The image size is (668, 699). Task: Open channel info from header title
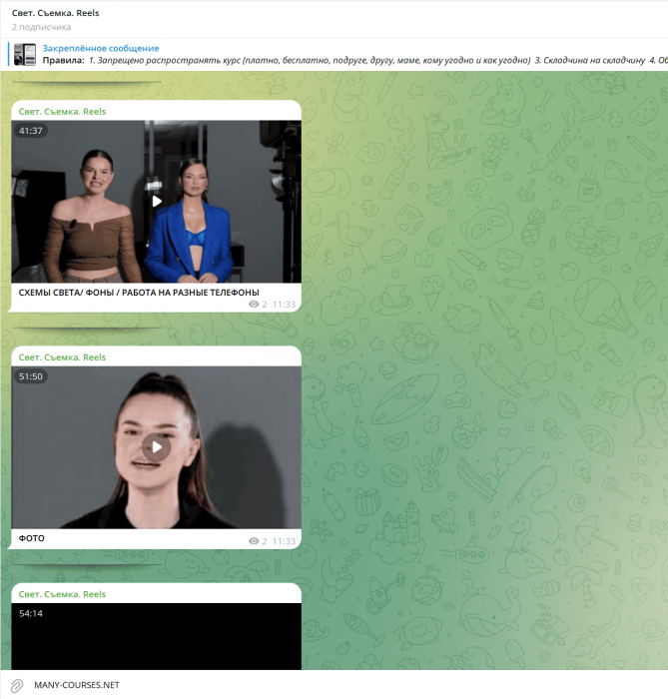(x=55, y=13)
